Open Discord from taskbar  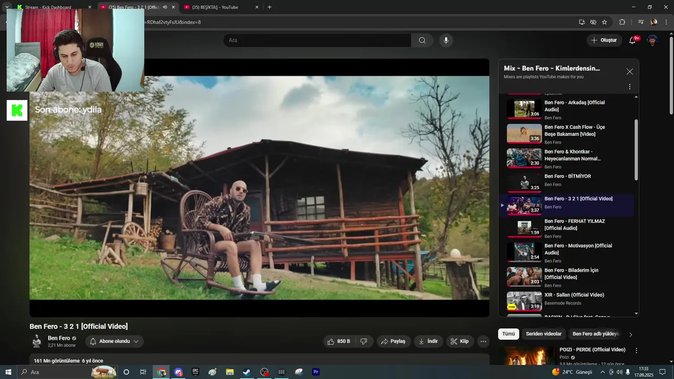tap(179, 372)
